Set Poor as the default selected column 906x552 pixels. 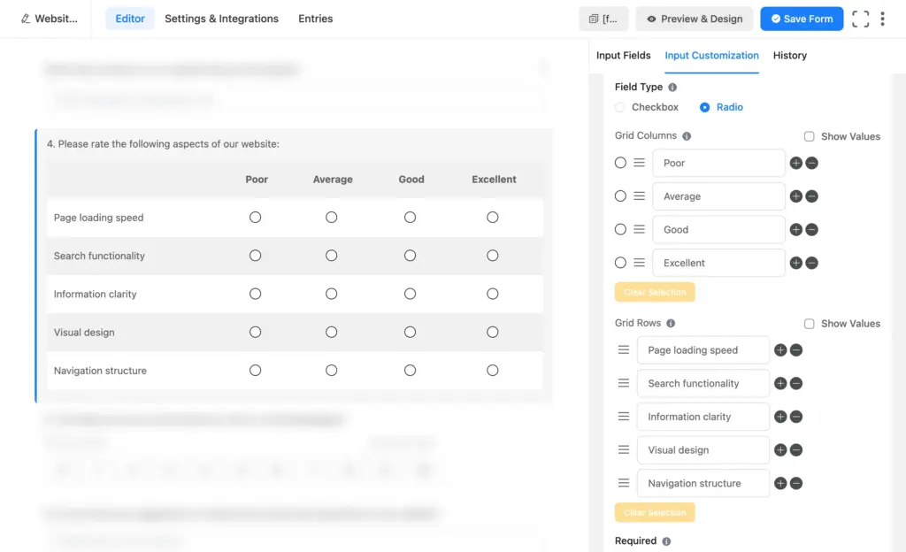(620, 163)
